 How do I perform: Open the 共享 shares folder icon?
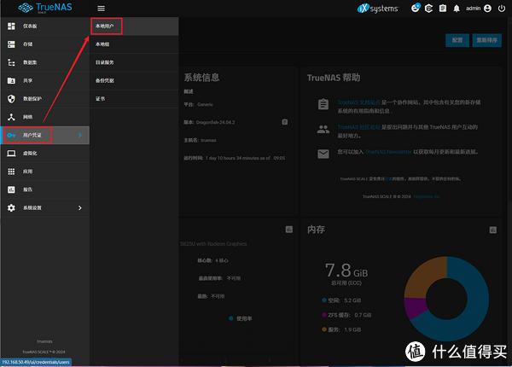(11, 80)
